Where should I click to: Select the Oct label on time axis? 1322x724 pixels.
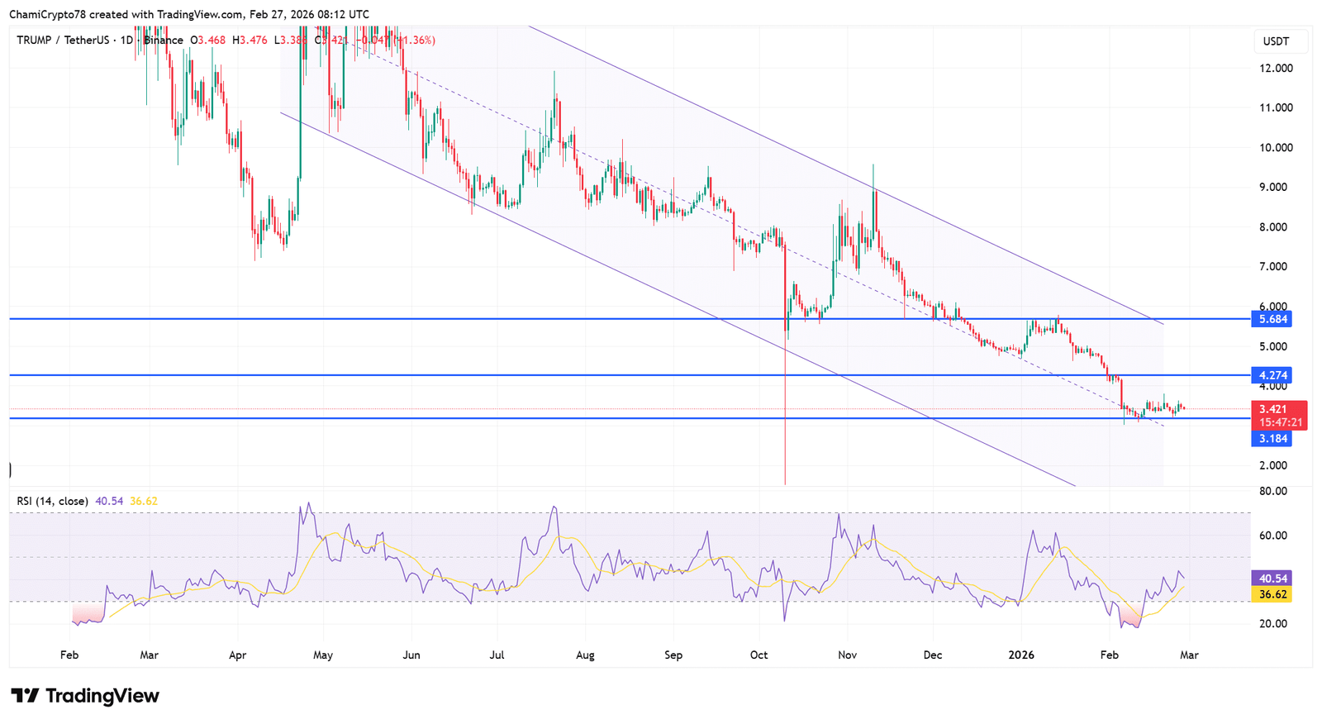758,655
